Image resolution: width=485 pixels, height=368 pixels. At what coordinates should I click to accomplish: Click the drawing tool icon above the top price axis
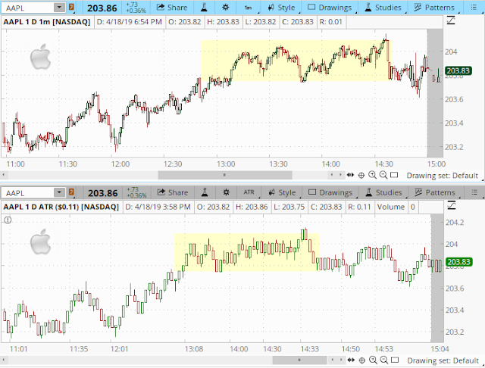[x=451, y=20]
